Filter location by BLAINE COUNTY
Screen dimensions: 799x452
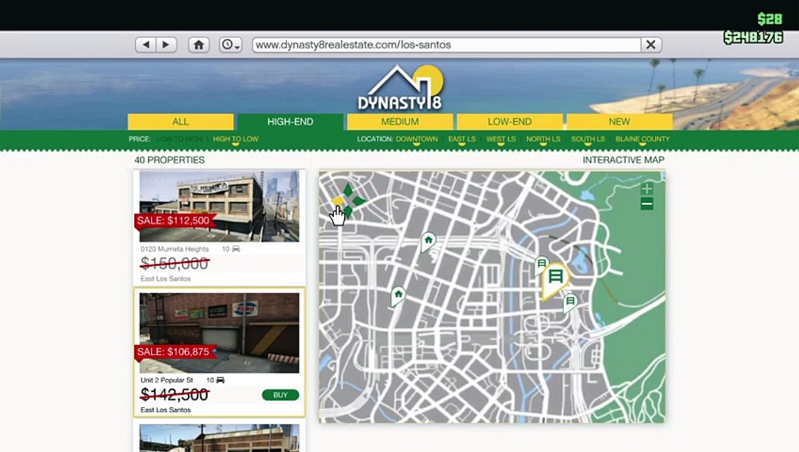point(643,139)
